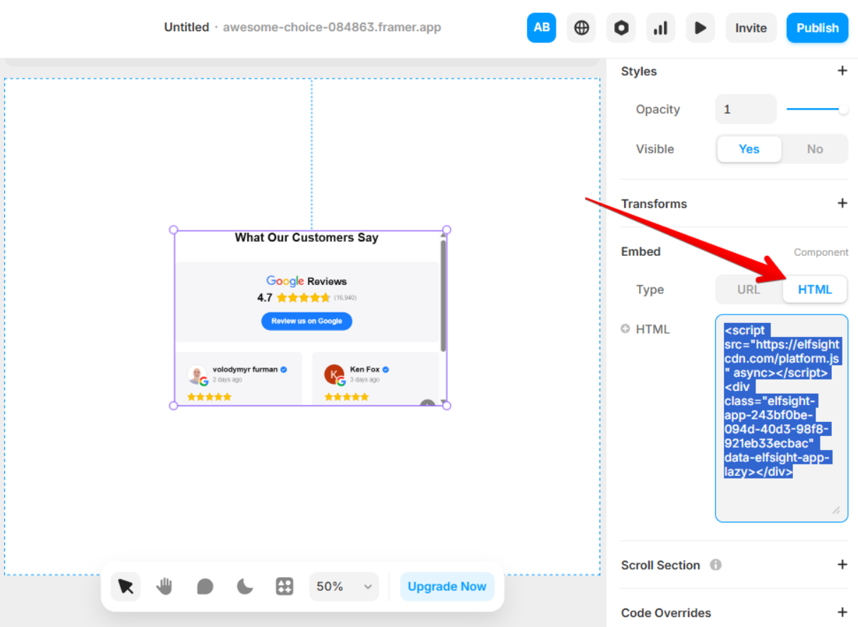
Task: Select URL embed type
Action: pyautogui.click(x=749, y=289)
